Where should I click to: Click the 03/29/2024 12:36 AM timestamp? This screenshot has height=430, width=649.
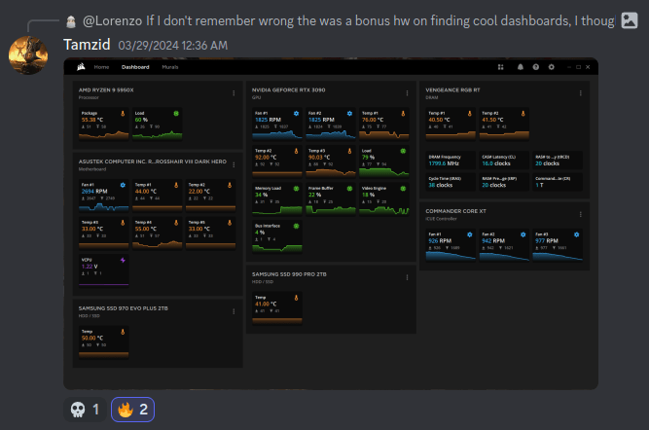[x=172, y=45]
